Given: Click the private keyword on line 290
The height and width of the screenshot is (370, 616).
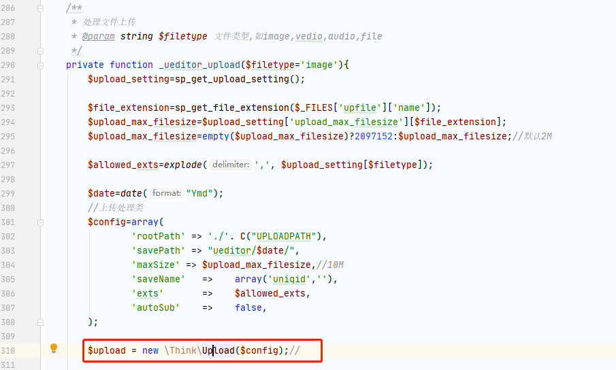Looking at the screenshot, I should point(85,65).
